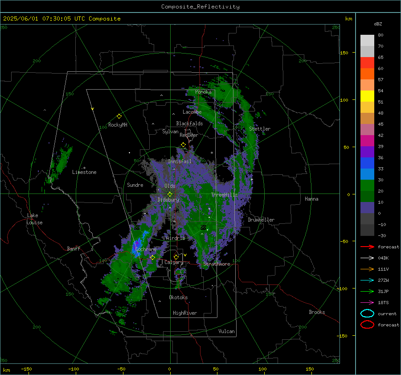
Task: Click the 80 dBZ legend value
Action: coord(381,35)
